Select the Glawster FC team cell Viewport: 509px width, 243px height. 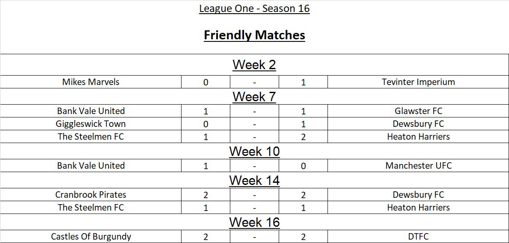418,111
